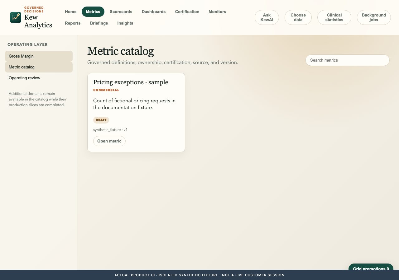
Task: Select the Clinical statistics button
Action: [334, 17]
